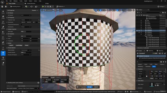Open the Preview UV Channel dropdown
Viewport: 167px width, 93px height.
point(26,55)
